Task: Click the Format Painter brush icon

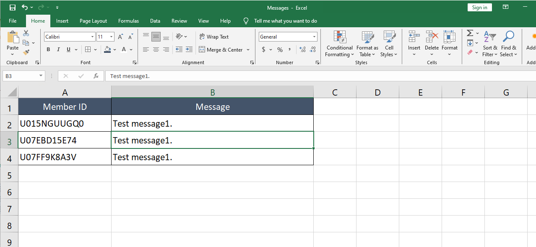Action: point(26,52)
